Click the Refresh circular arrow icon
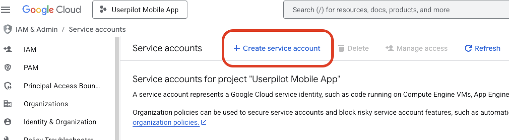Screen dimensions: 509x140 coord(468,48)
